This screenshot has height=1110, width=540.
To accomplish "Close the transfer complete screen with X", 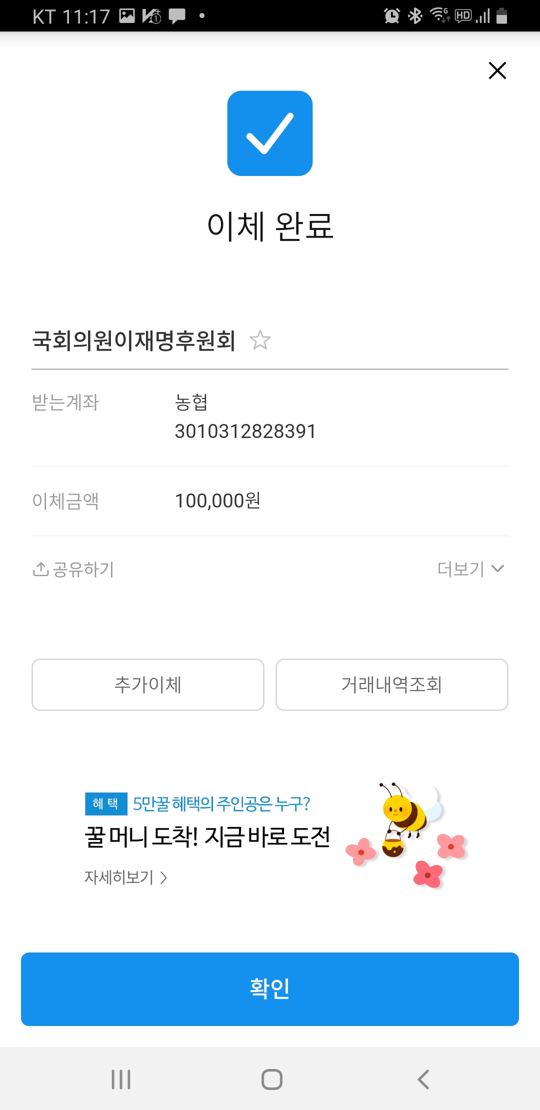I will pos(497,70).
